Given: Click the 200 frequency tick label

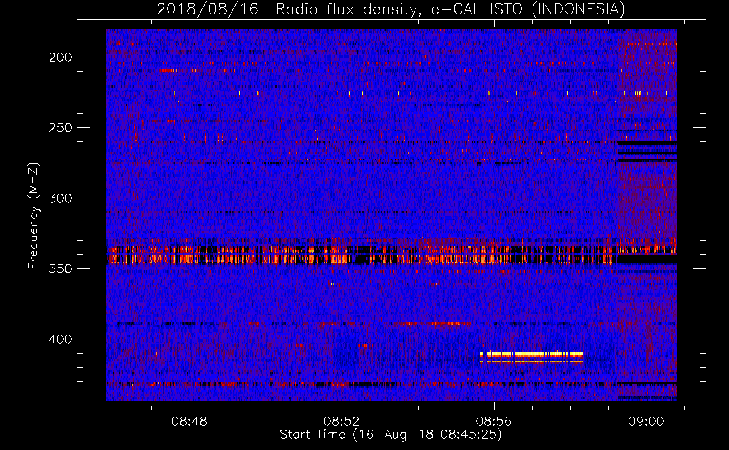Looking at the screenshot, I should click(x=60, y=57).
